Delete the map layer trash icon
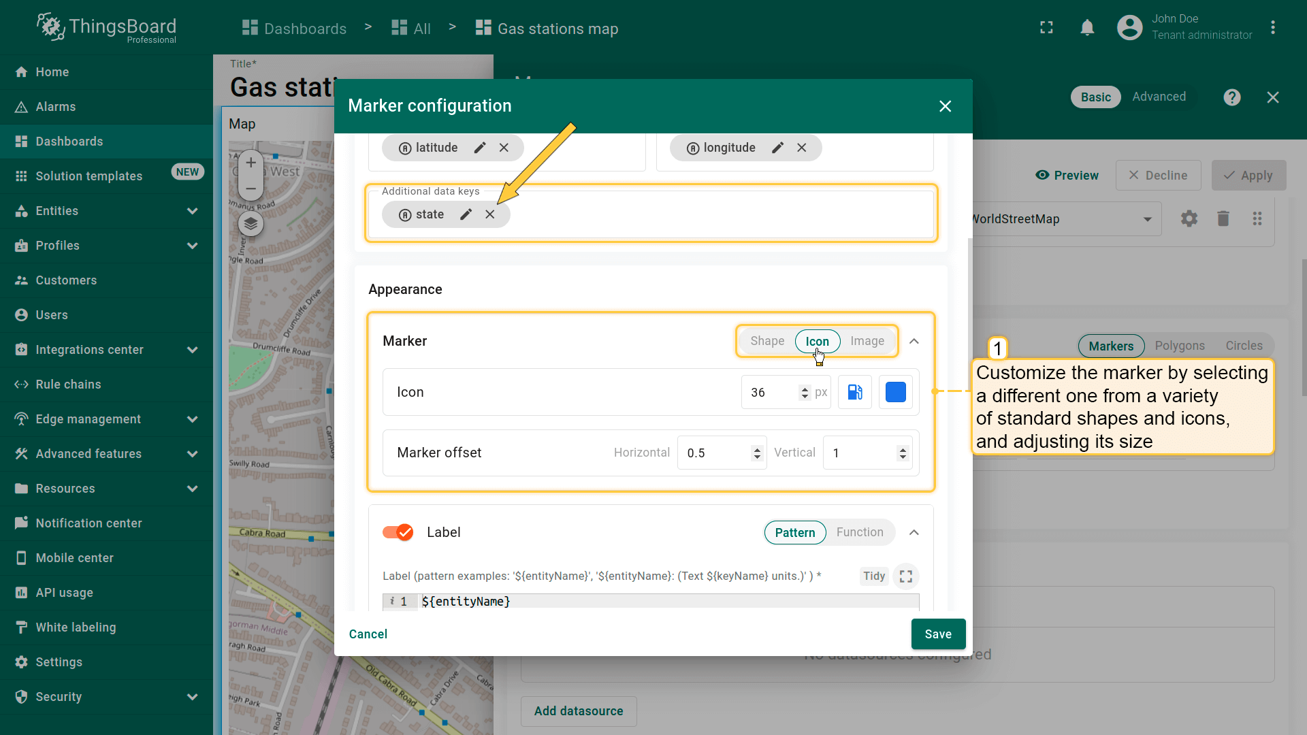Viewport: 1307px width, 735px height. 1223,218
